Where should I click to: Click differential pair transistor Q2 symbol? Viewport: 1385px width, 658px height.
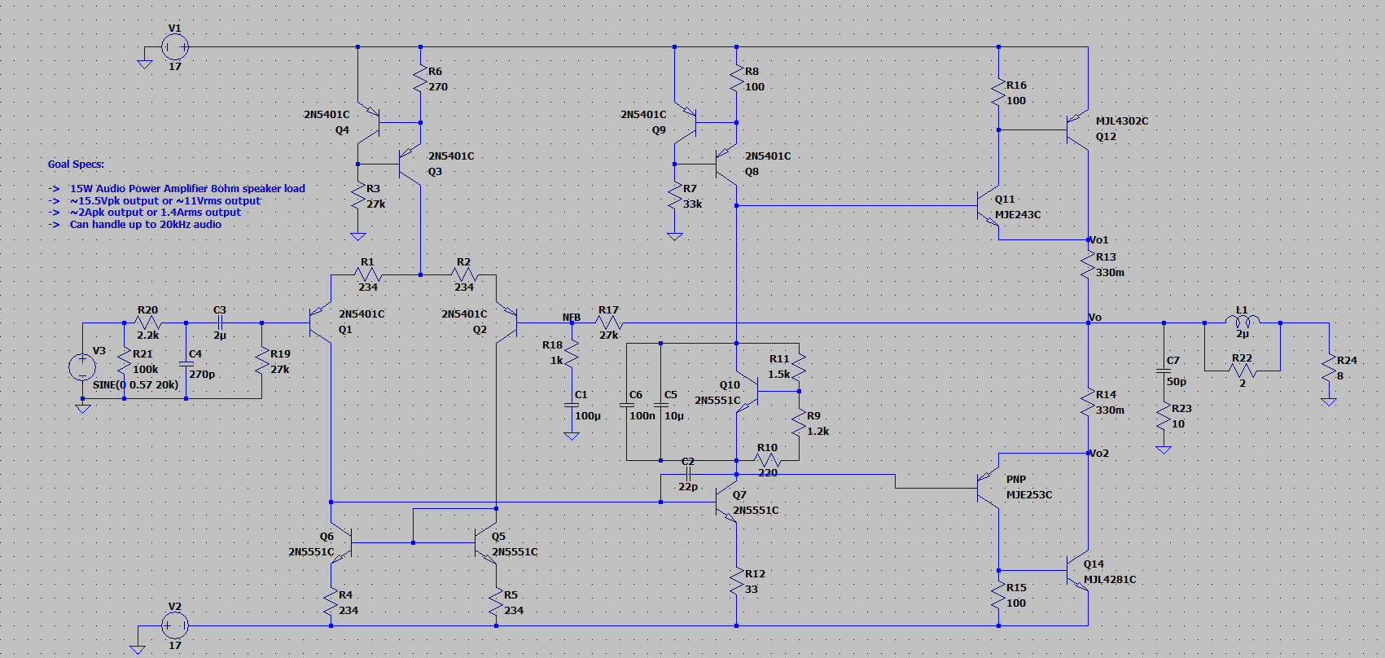point(507,323)
